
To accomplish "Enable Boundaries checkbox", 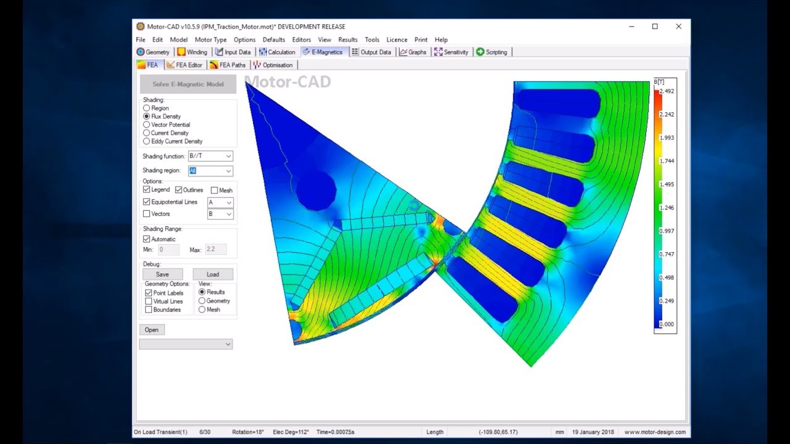I will (148, 310).
